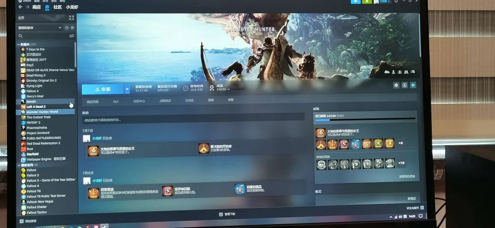Toggle the favorite star for Monster Hunter
The width and height of the screenshot is (495, 228).
413,85
